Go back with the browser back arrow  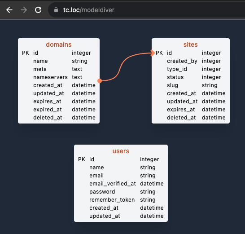coord(9,10)
